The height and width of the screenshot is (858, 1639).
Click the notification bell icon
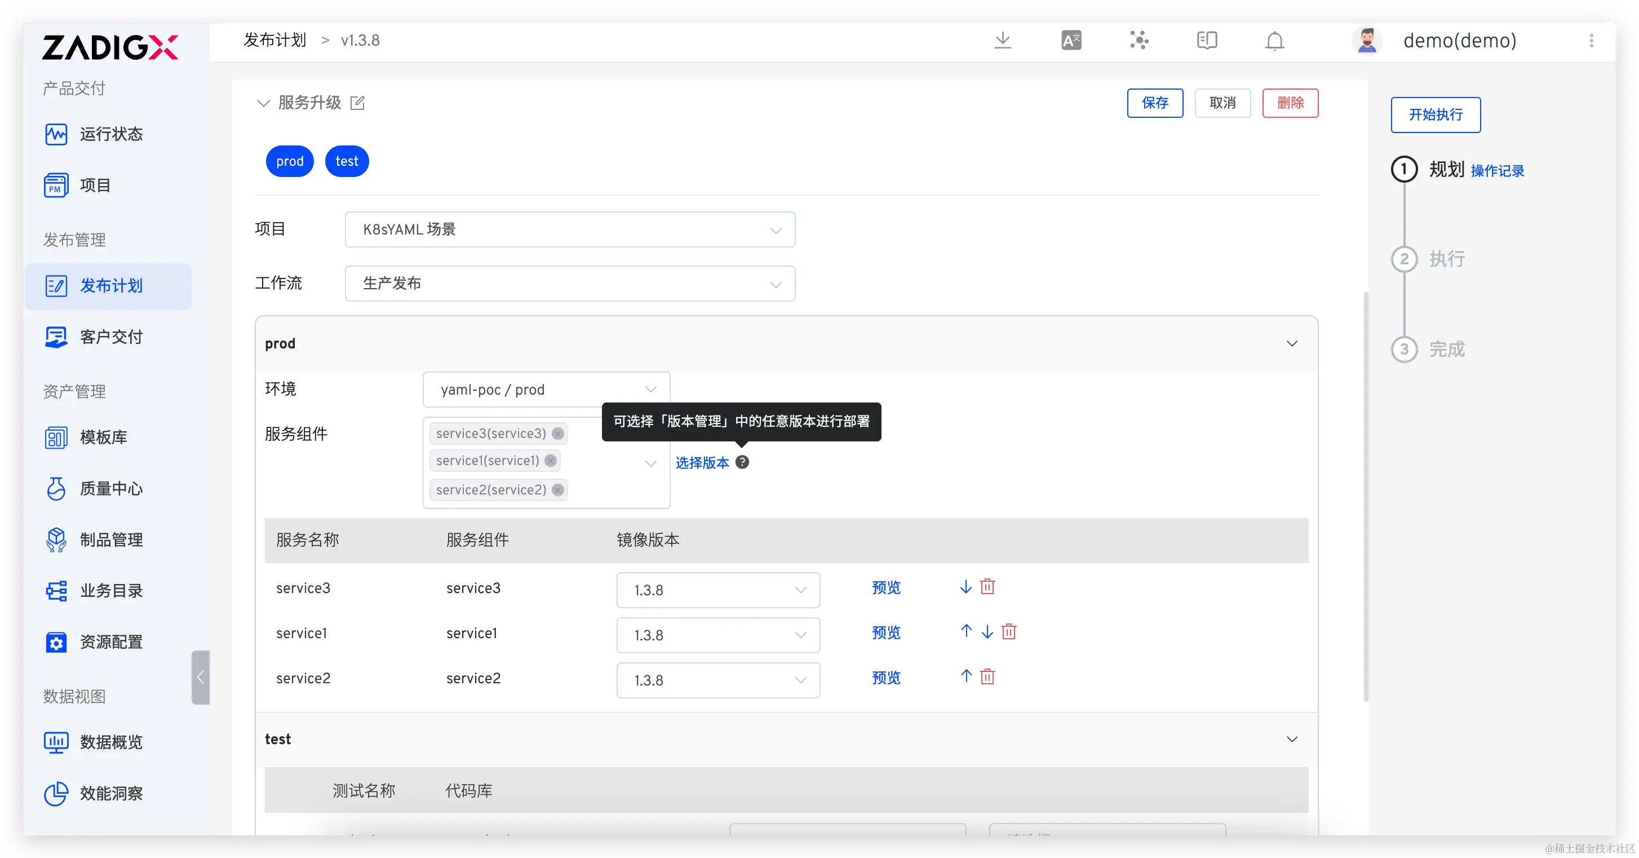1274,41
